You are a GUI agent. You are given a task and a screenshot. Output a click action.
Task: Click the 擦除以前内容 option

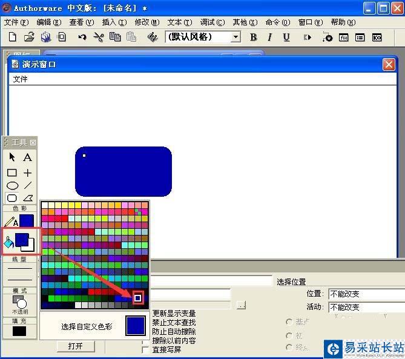[174, 341]
